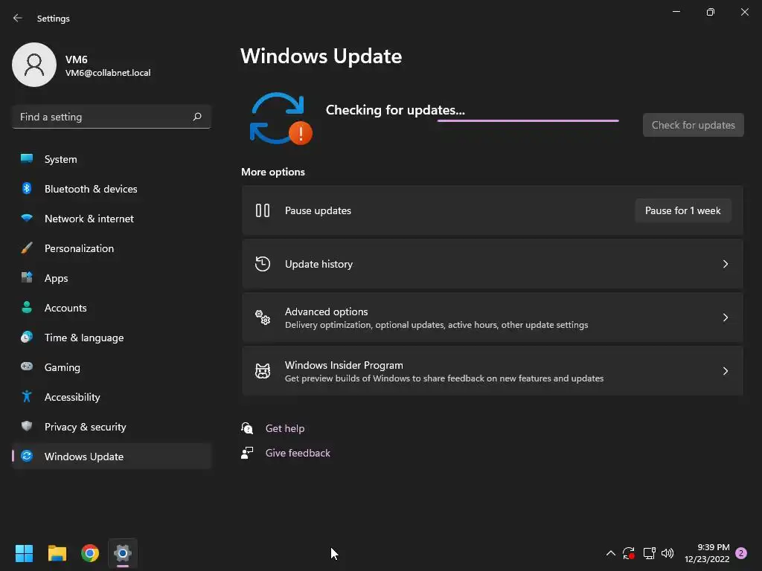Select Time & language in sidebar
Image resolution: width=762 pixels, height=571 pixels.
112,338
